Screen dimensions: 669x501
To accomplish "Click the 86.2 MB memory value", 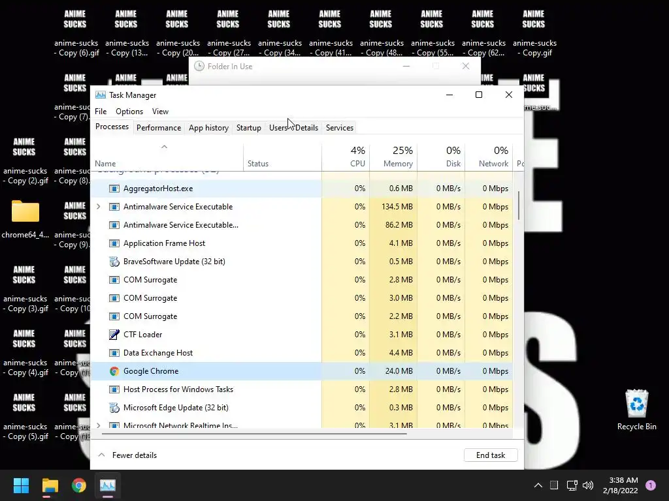I will [x=399, y=225].
